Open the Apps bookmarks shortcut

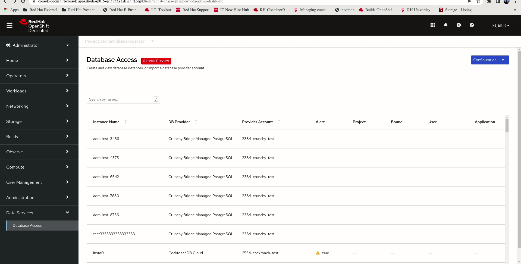pos(11,10)
